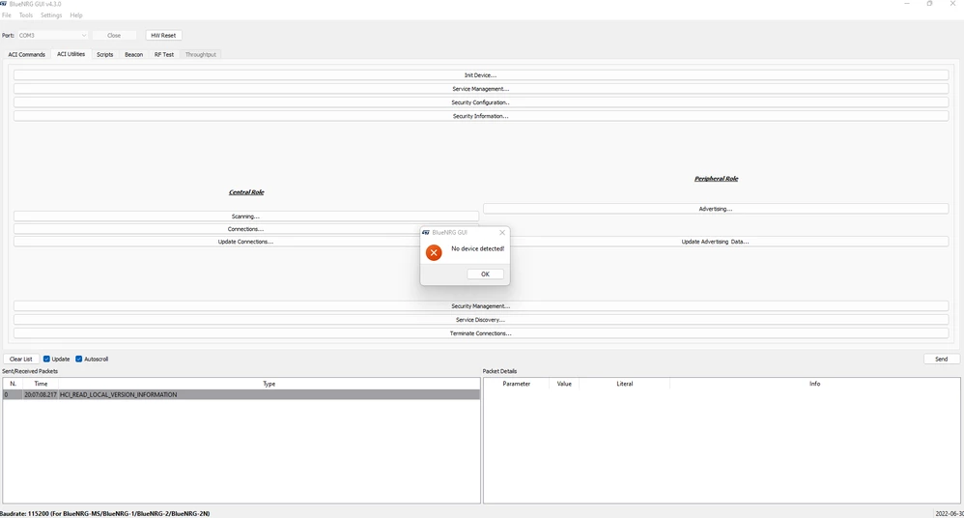The image size is (964, 518).
Task: Click Service Discovery... button
Action: 481,320
